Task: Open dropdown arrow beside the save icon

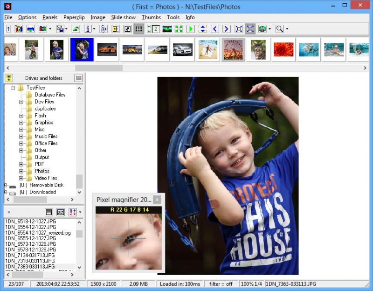Action: (x=66, y=29)
